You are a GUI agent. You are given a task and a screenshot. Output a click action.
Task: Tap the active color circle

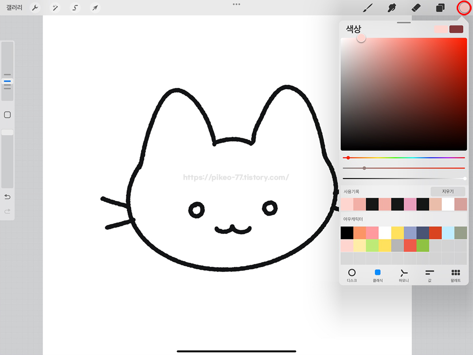pos(464,8)
